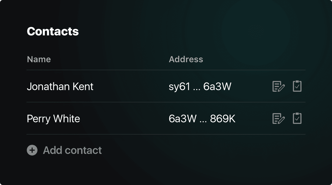Click the divider below Perry White's row
This screenshot has width=332, height=185.
pyautogui.click(x=166, y=134)
